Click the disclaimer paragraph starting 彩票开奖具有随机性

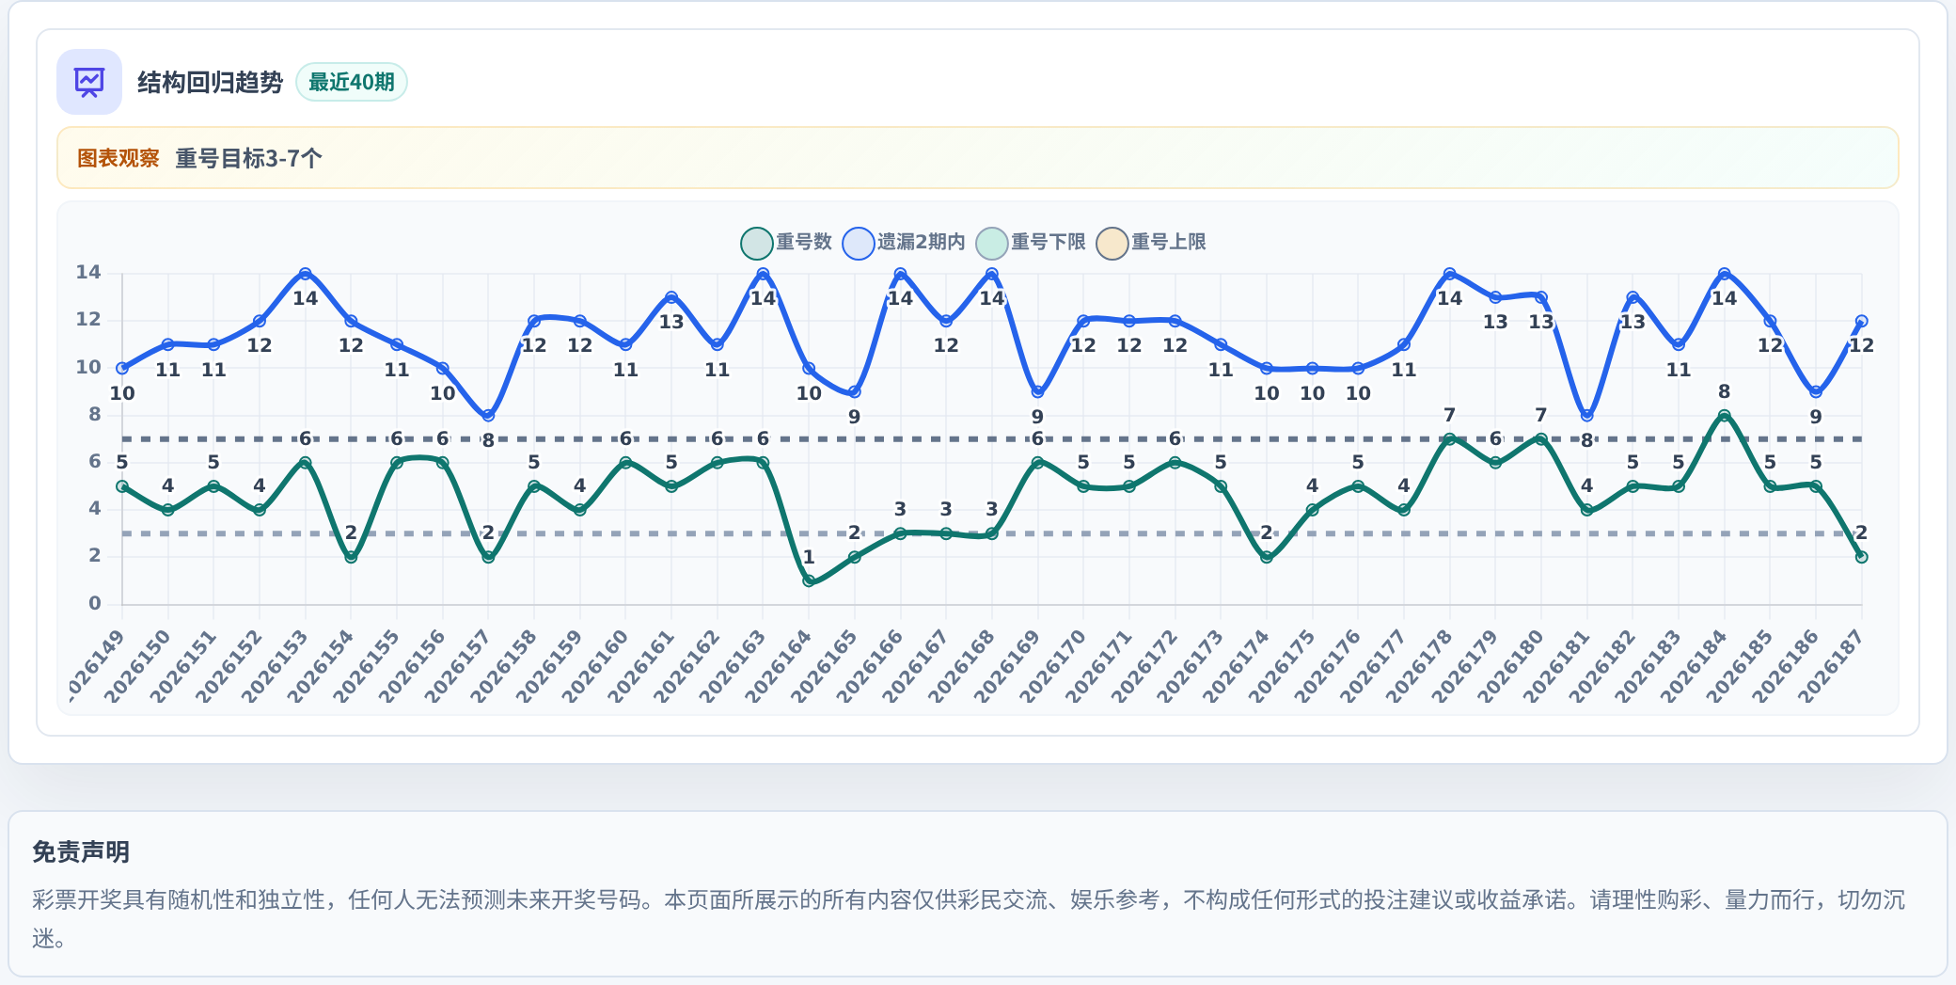tap(969, 918)
